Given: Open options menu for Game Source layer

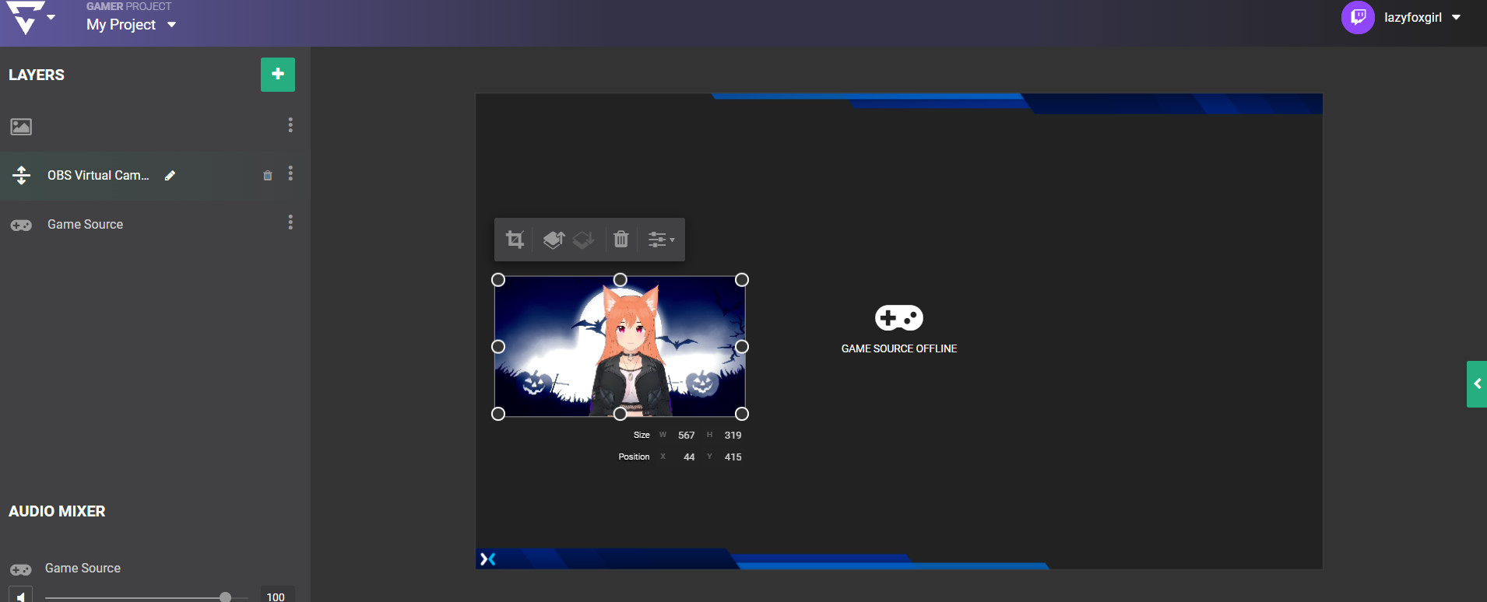Looking at the screenshot, I should coord(290,222).
